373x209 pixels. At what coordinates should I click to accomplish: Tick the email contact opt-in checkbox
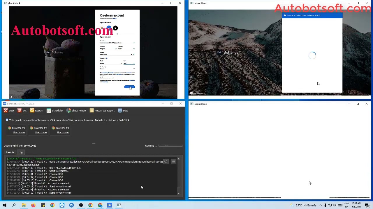click(101, 78)
